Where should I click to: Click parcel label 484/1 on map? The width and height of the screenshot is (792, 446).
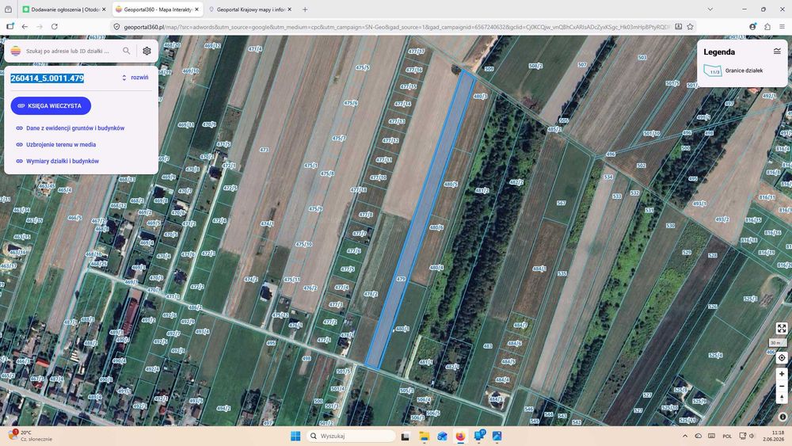coord(539,269)
